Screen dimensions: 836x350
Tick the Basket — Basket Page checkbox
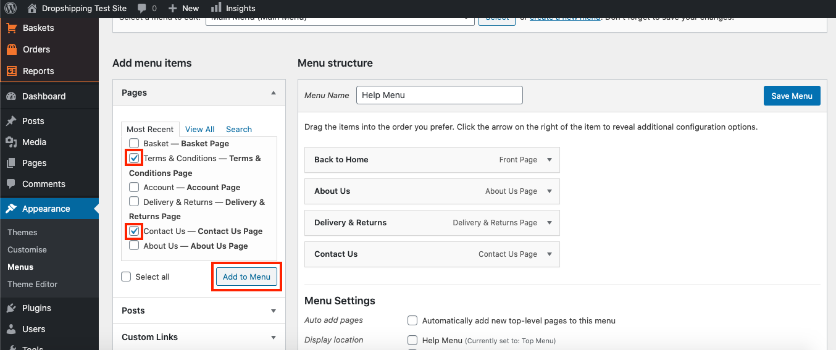(x=134, y=143)
